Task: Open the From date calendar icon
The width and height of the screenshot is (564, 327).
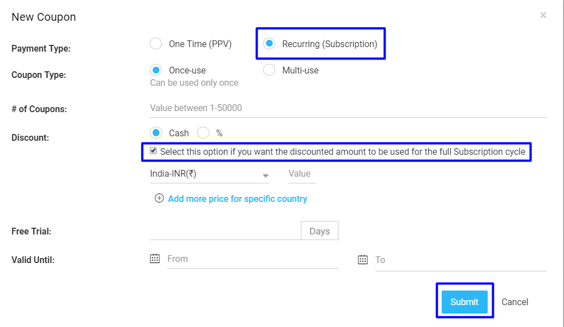Action: [155, 259]
